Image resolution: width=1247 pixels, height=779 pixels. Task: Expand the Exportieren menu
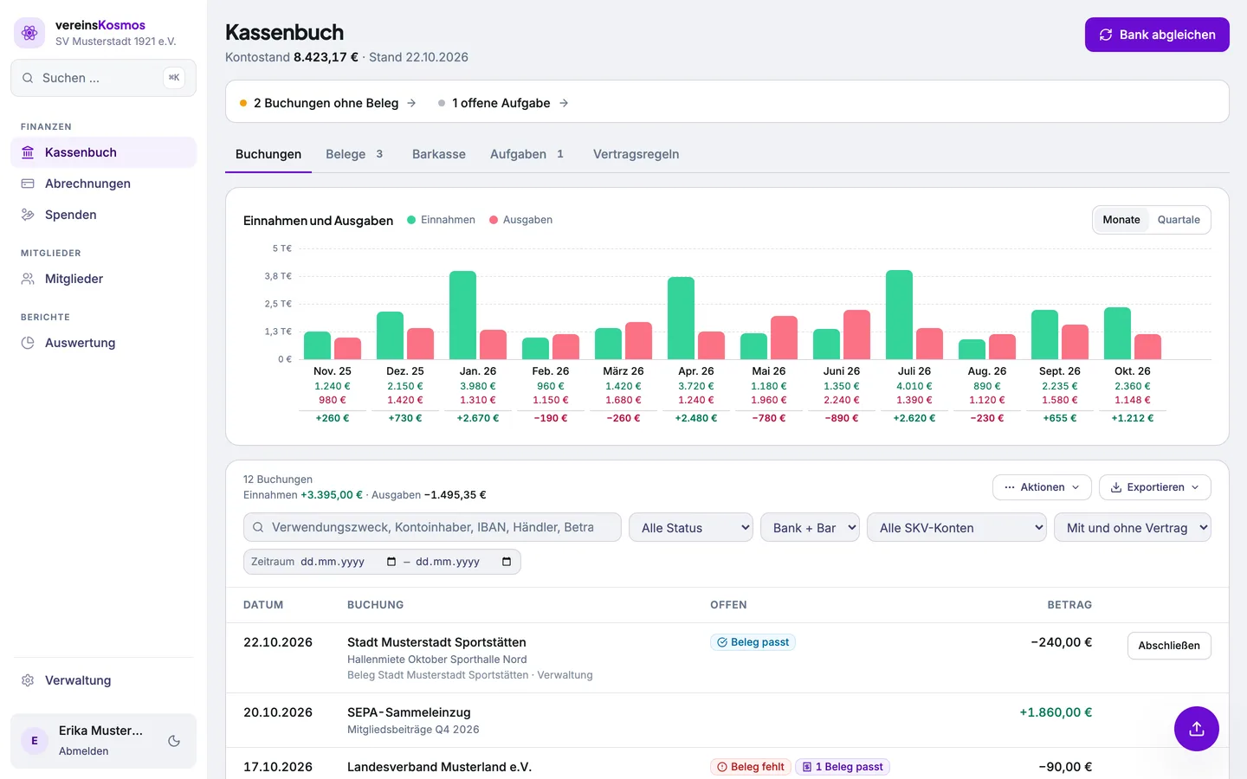[1155, 487]
